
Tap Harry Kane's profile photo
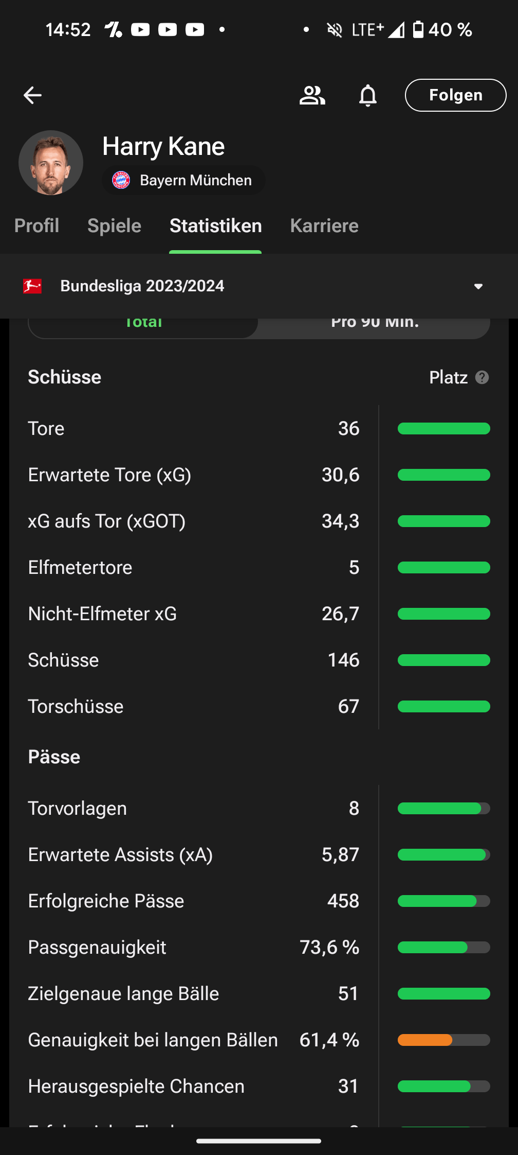coord(51,163)
